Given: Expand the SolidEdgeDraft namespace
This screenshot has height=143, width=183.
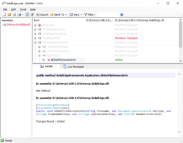Looking at the screenshot, I should click(35, 38).
